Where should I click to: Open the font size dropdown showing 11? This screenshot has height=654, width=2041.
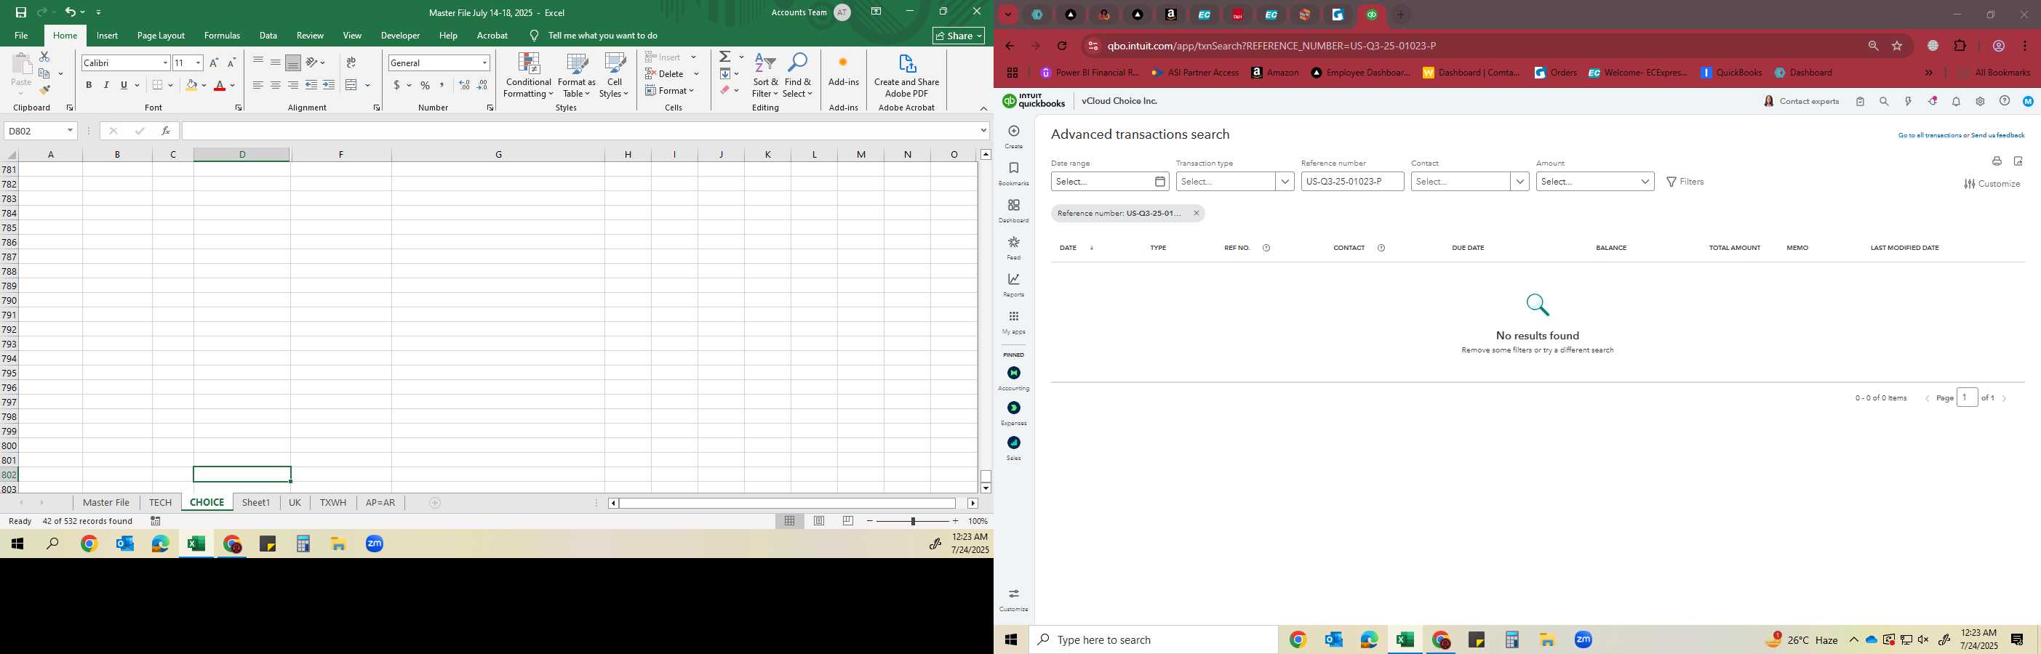click(198, 63)
